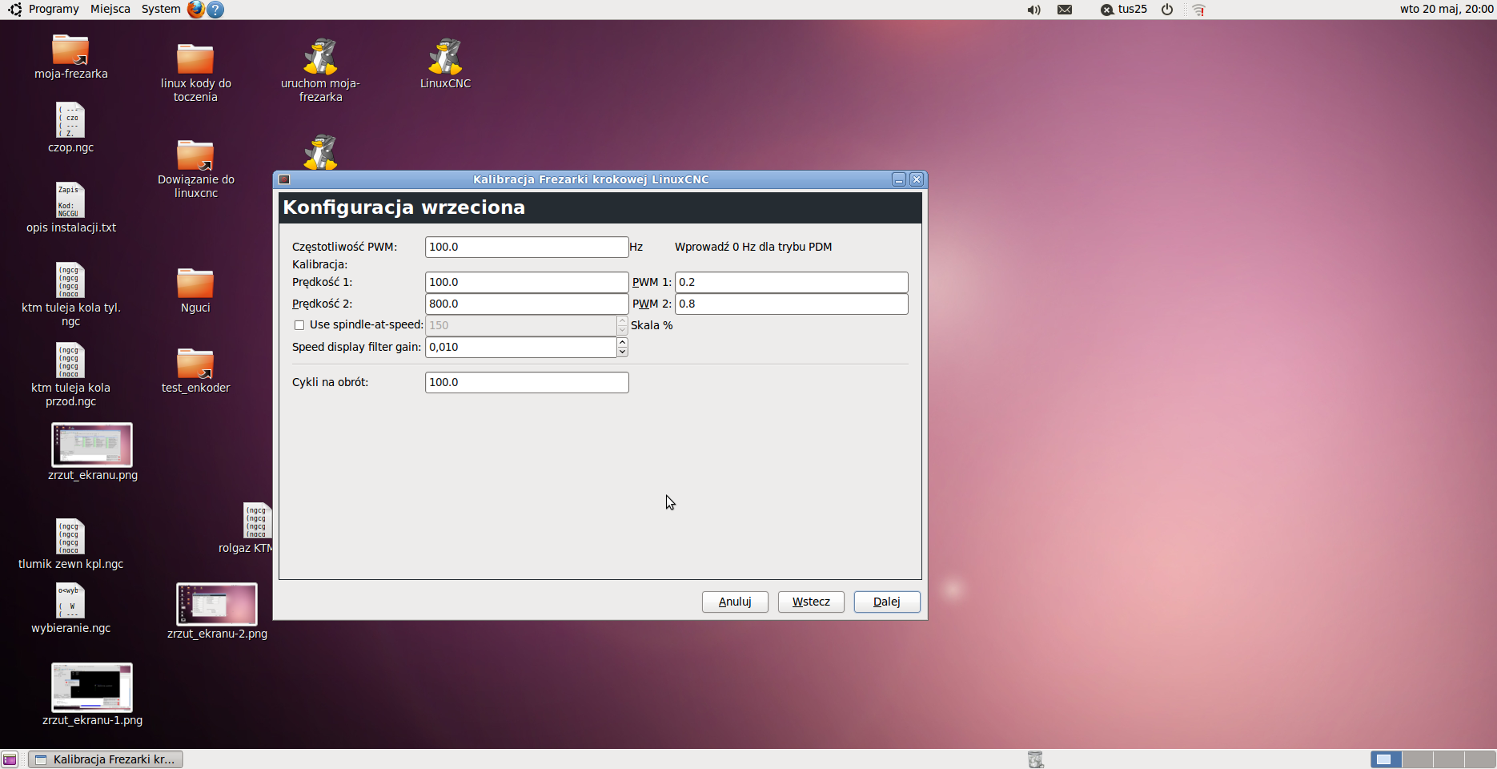Switch to the second workspace
Image resolution: width=1497 pixels, height=769 pixels.
(1417, 759)
